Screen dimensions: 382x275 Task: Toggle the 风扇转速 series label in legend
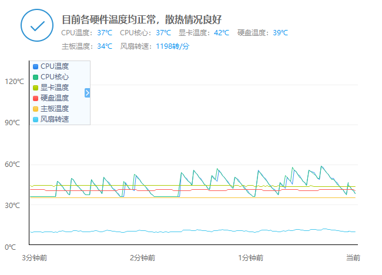(55, 119)
